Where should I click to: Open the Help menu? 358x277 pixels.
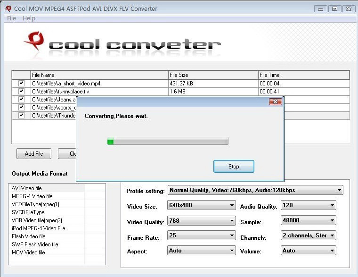[29, 18]
